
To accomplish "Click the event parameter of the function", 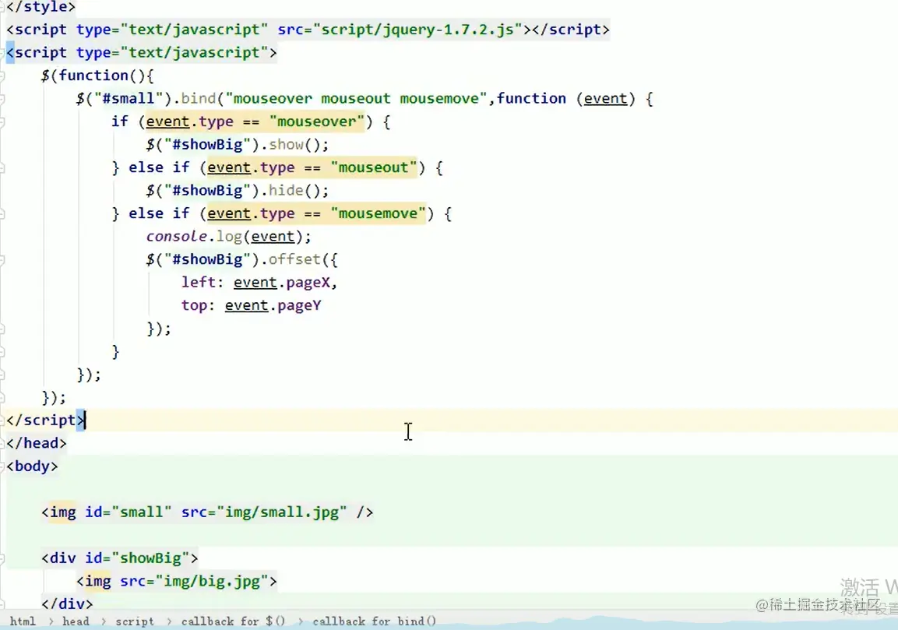I will pos(605,98).
